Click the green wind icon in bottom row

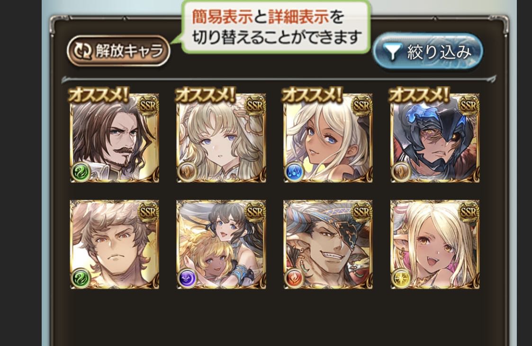(x=81, y=279)
